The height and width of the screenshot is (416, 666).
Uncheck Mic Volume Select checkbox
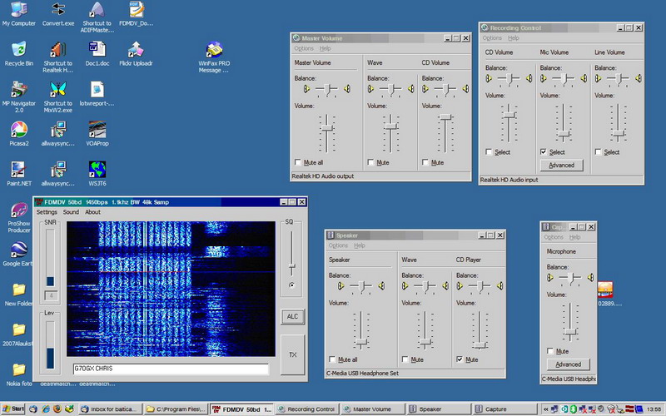click(x=544, y=151)
